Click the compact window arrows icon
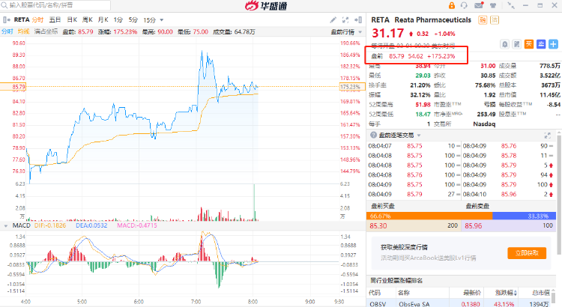 point(511,5)
